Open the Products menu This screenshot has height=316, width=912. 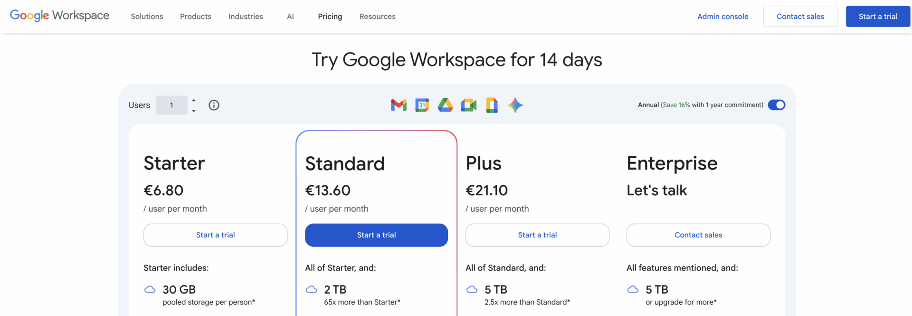click(x=196, y=17)
